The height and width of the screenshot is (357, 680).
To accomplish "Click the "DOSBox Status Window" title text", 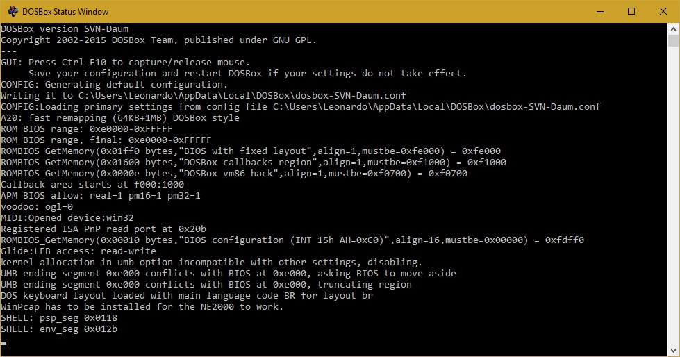I will pyautogui.click(x=65, y=12).
